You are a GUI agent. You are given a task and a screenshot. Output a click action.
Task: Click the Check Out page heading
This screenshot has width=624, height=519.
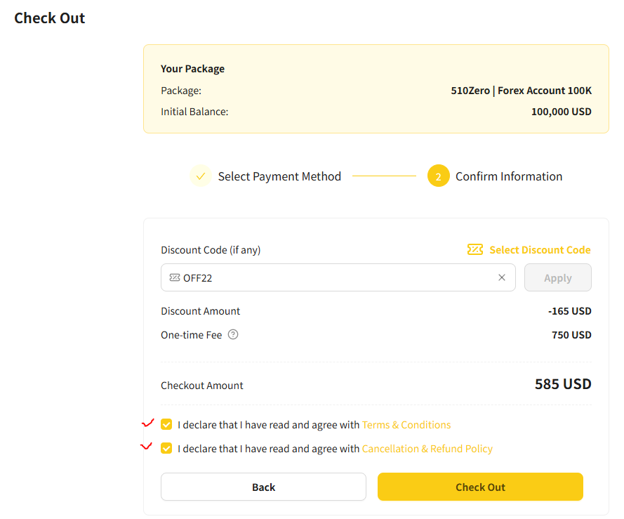[49, 18]
